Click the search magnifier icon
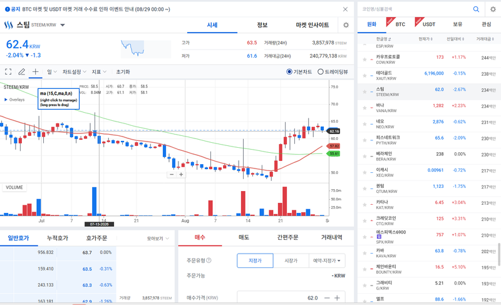501x305 pixels. point(476,9)
